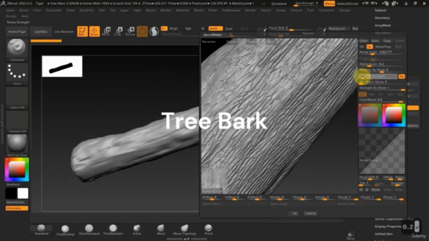Viewport: 429px width, 241px height.
Task: Toggle the Mrgb mode
Action: pyautogui.click(x=174, y=28)
